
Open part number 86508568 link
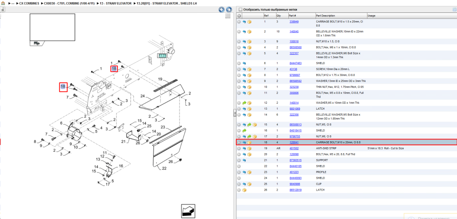pyautogui.click(x=295, y=47)
